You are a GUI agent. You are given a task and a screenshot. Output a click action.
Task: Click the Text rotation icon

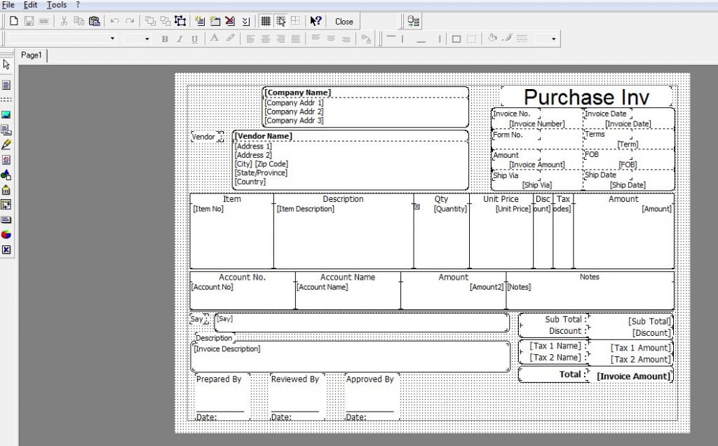366,39
